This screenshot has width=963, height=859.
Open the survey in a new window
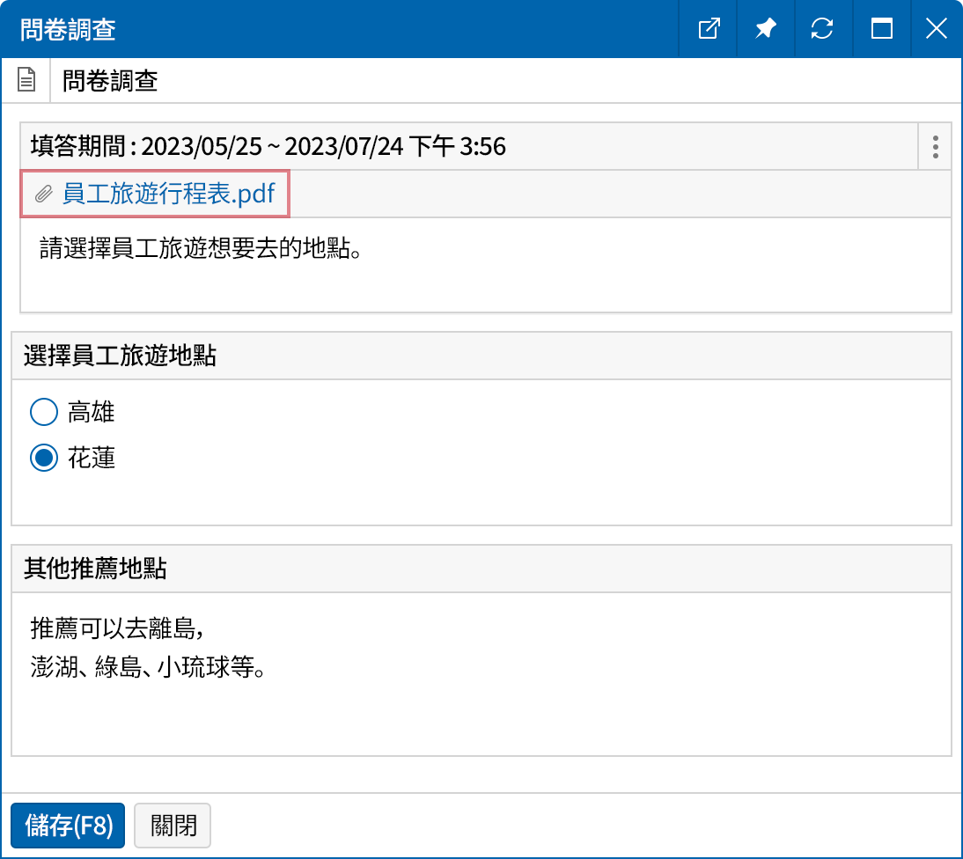707,28
